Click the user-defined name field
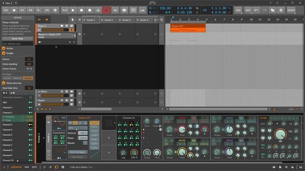The image size is (305, 171). click(x=18, y=44)
